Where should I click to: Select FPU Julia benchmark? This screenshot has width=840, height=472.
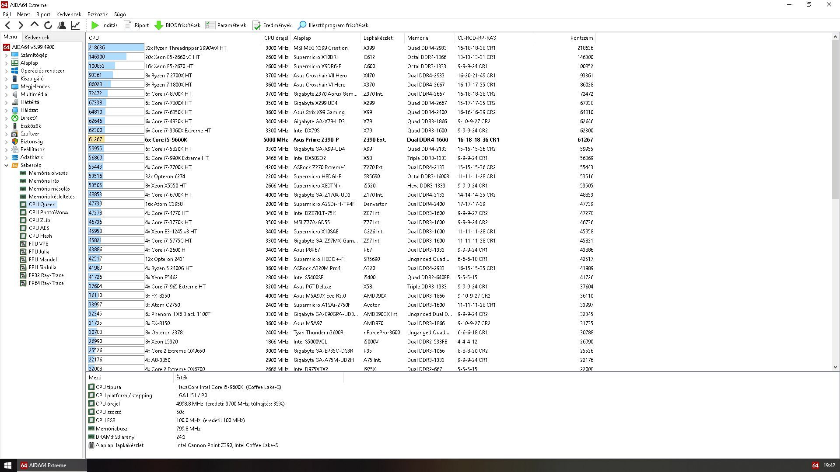pyautogui.click(x=39, y=252)
